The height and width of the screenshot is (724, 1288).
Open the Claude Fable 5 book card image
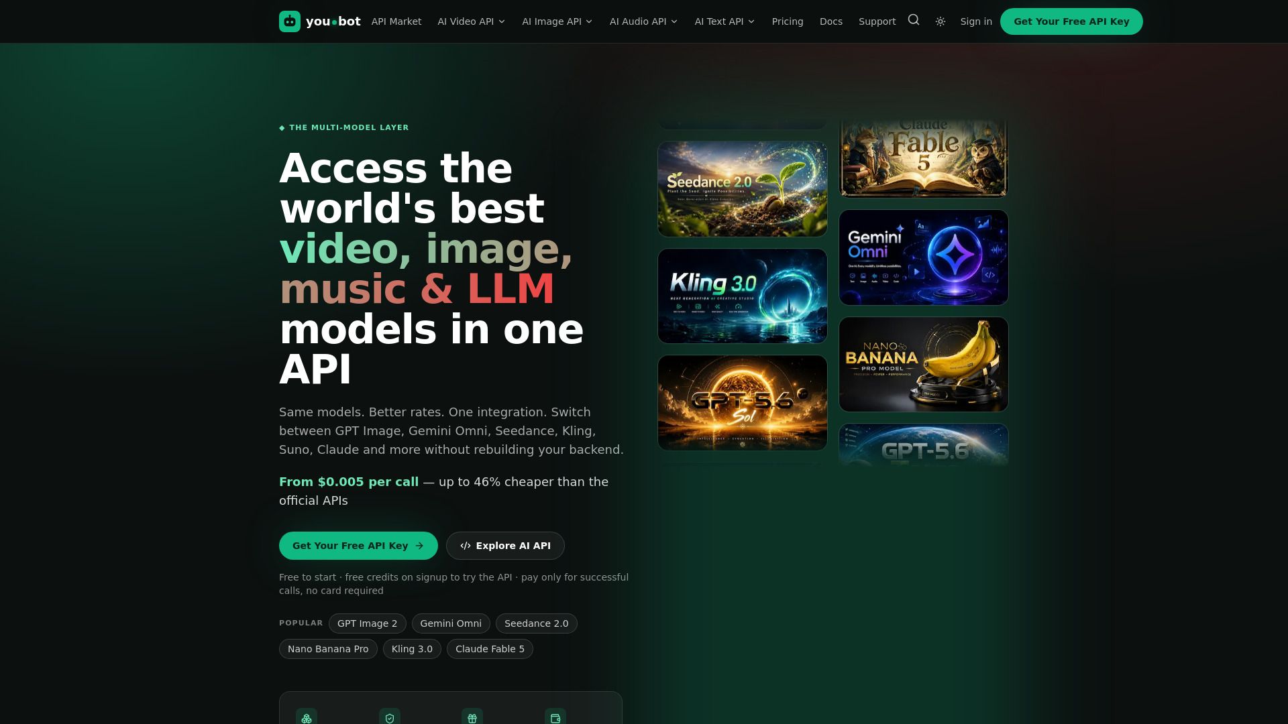coord(924,160)
